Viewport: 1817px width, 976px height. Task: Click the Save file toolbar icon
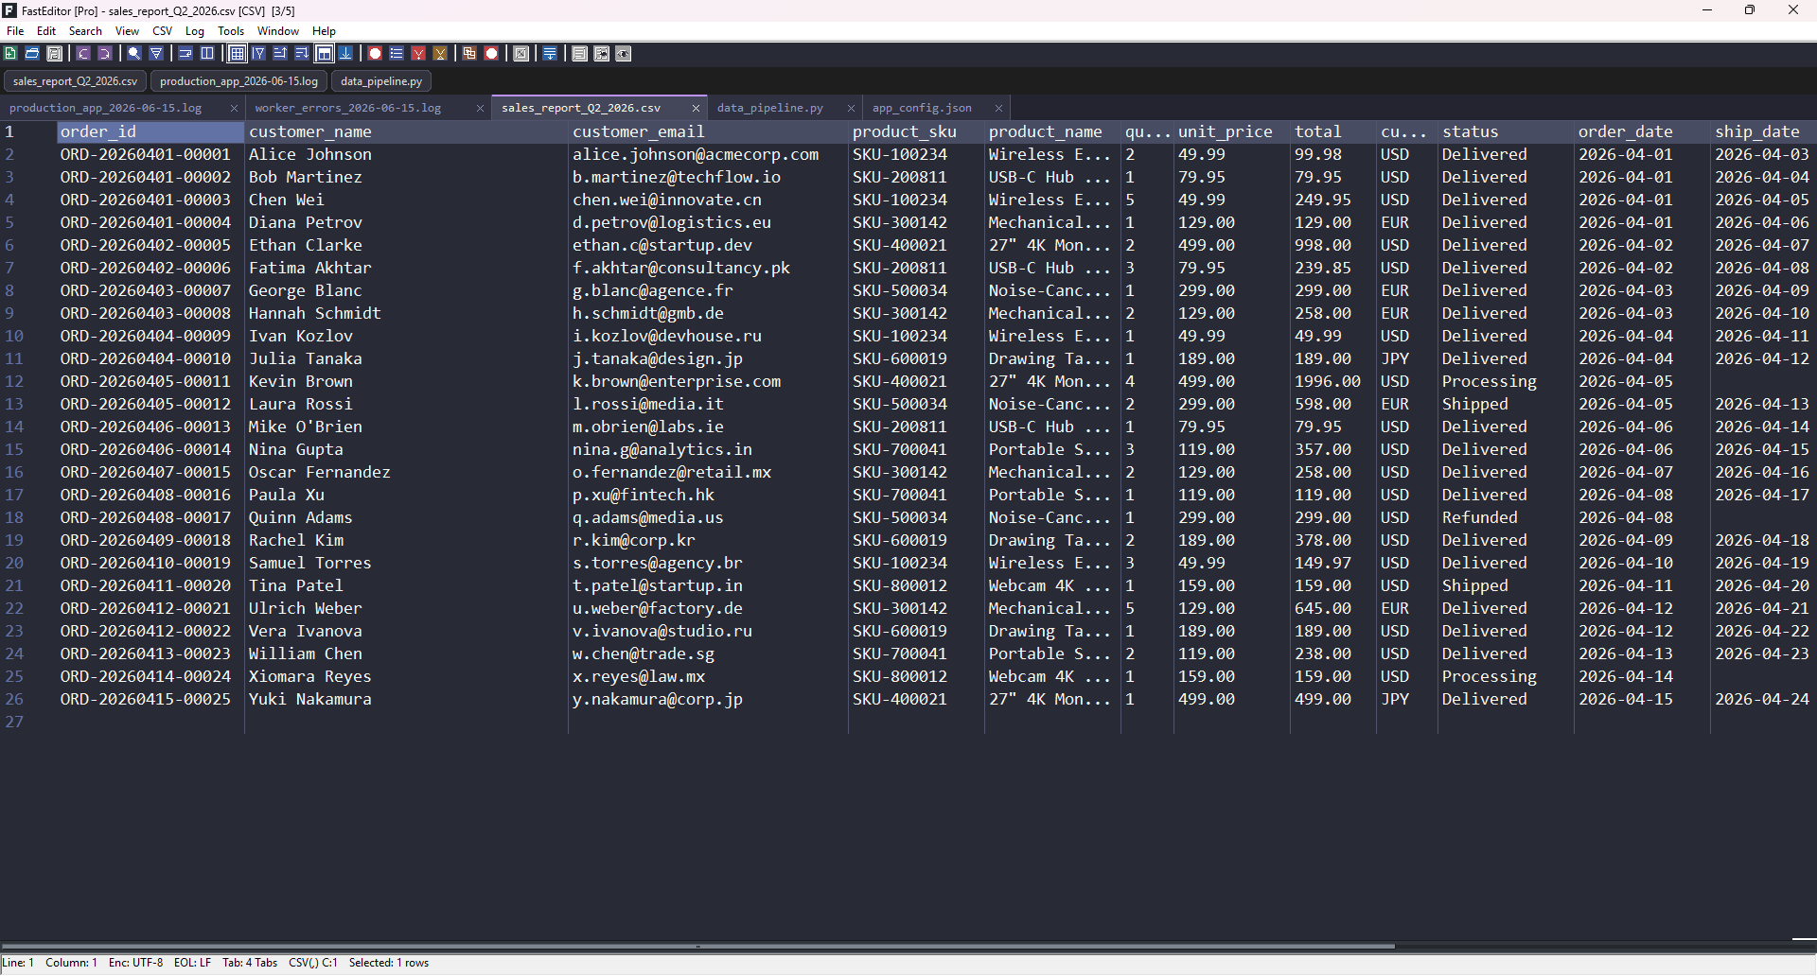[54, 54]
